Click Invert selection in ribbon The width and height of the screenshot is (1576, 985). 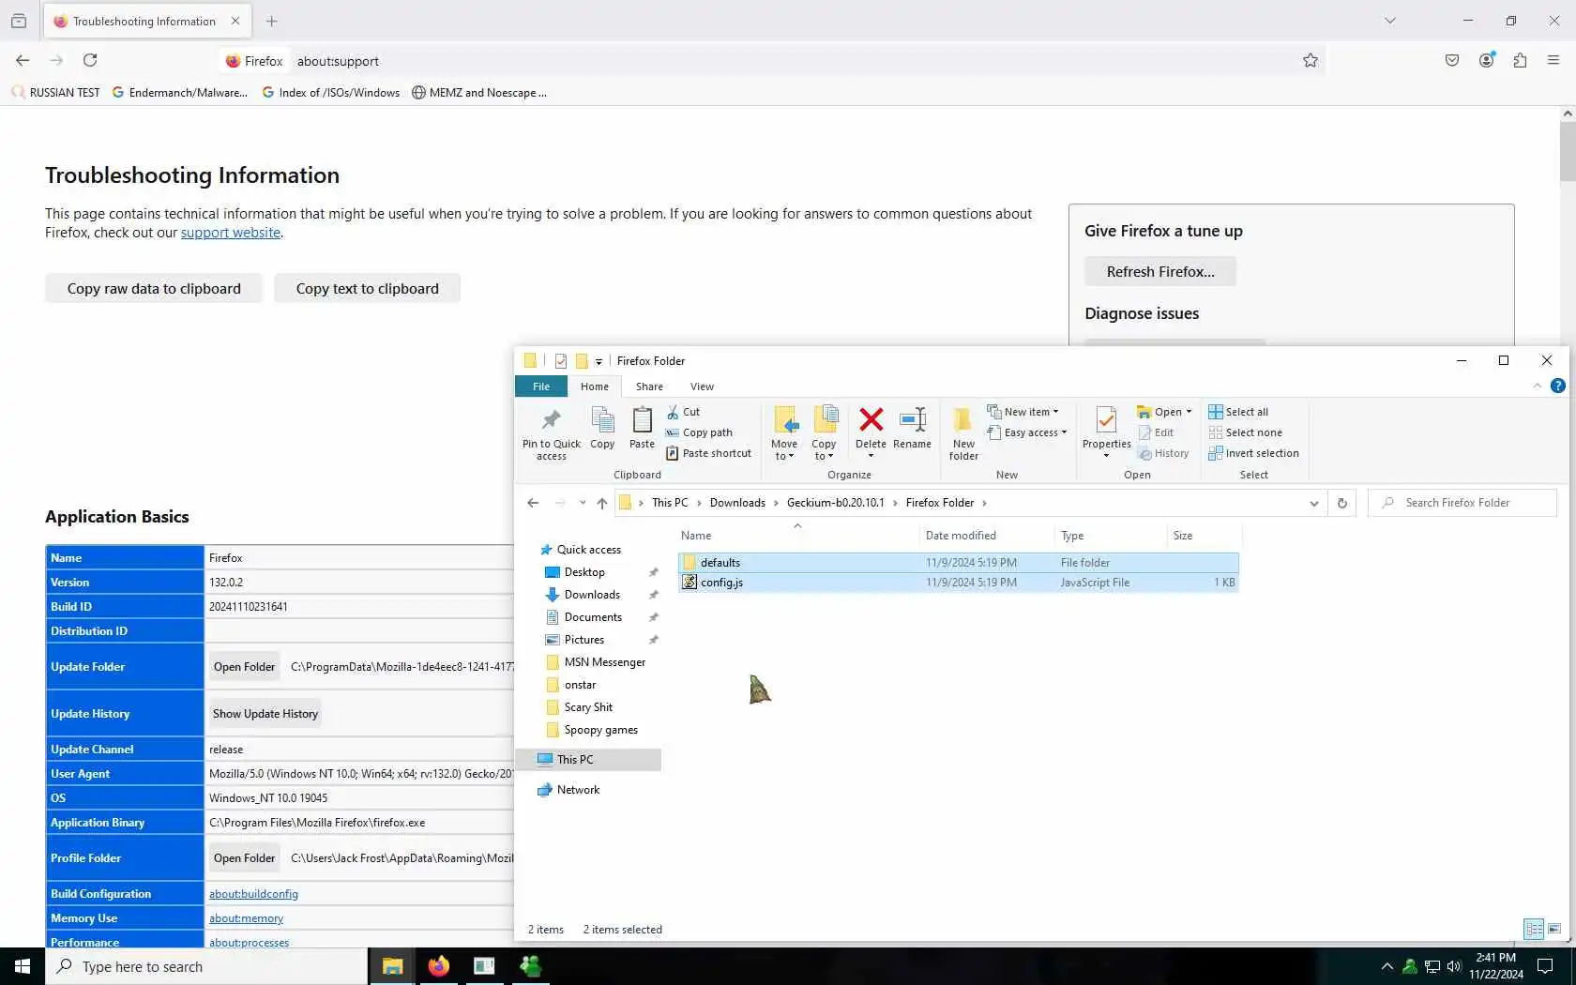1254,453
